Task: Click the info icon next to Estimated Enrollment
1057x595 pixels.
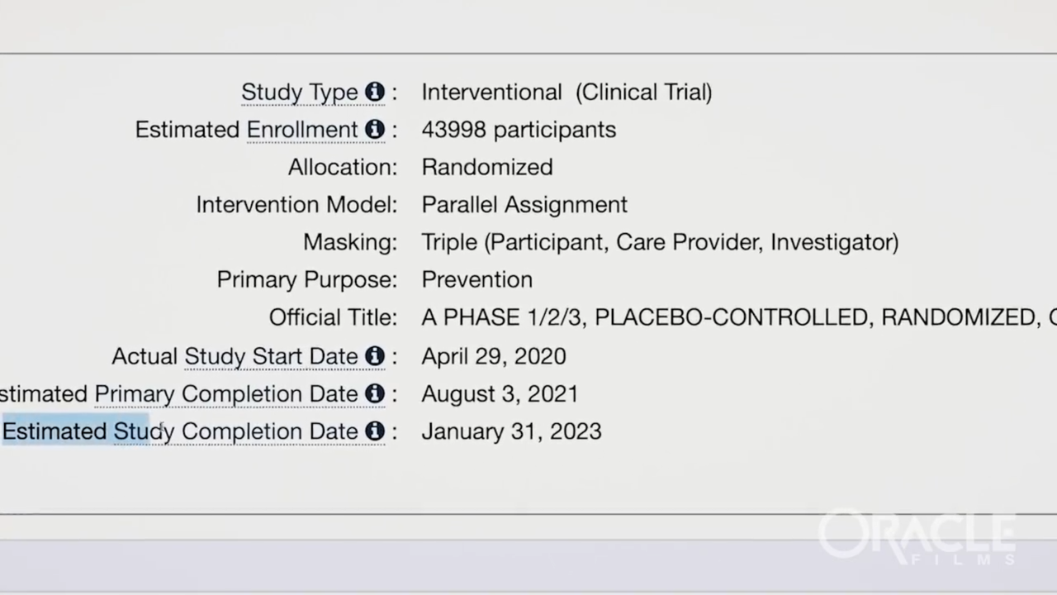Action: point(375,130)
